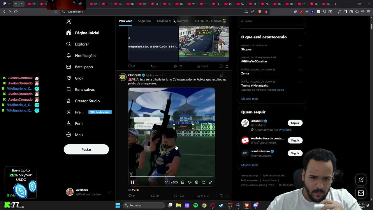Open Notificações from the sidebar
373x210 pixels.
(81, 55)
